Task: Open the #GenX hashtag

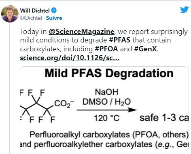Action: (146, 49)
